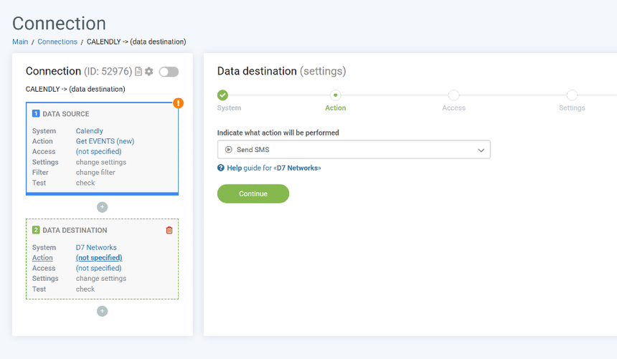This screenshot has height=359, width=617.
Task: Click D7 Networks system link in Data Destination
Action: (x=96, y=247)
